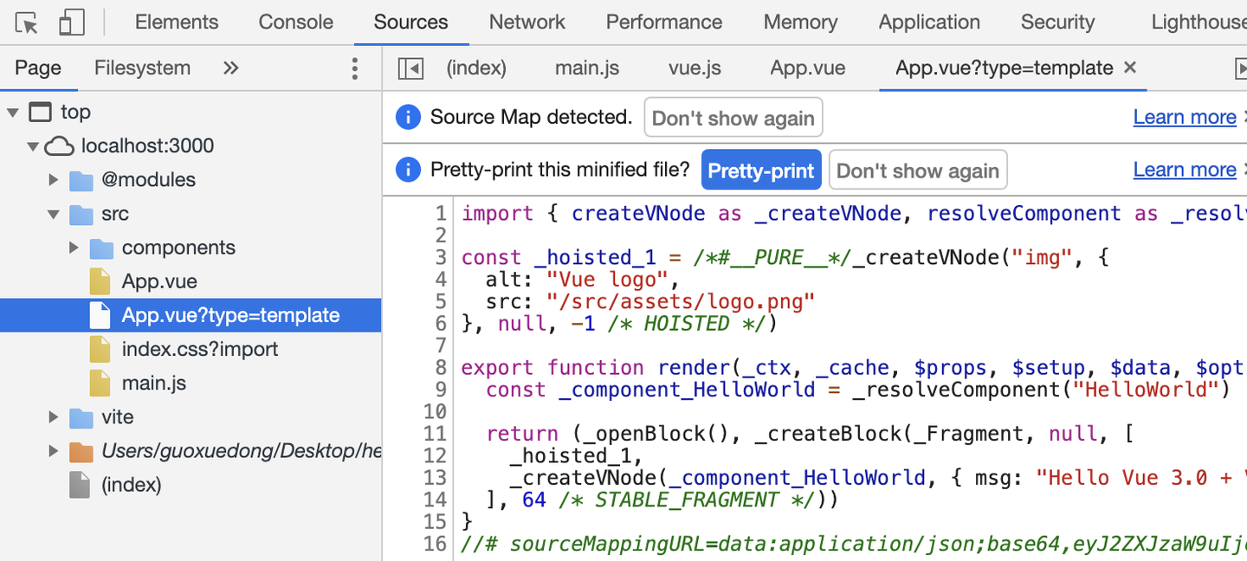
Task: Open the navigator three-dot menu
Action: [354, 68]
